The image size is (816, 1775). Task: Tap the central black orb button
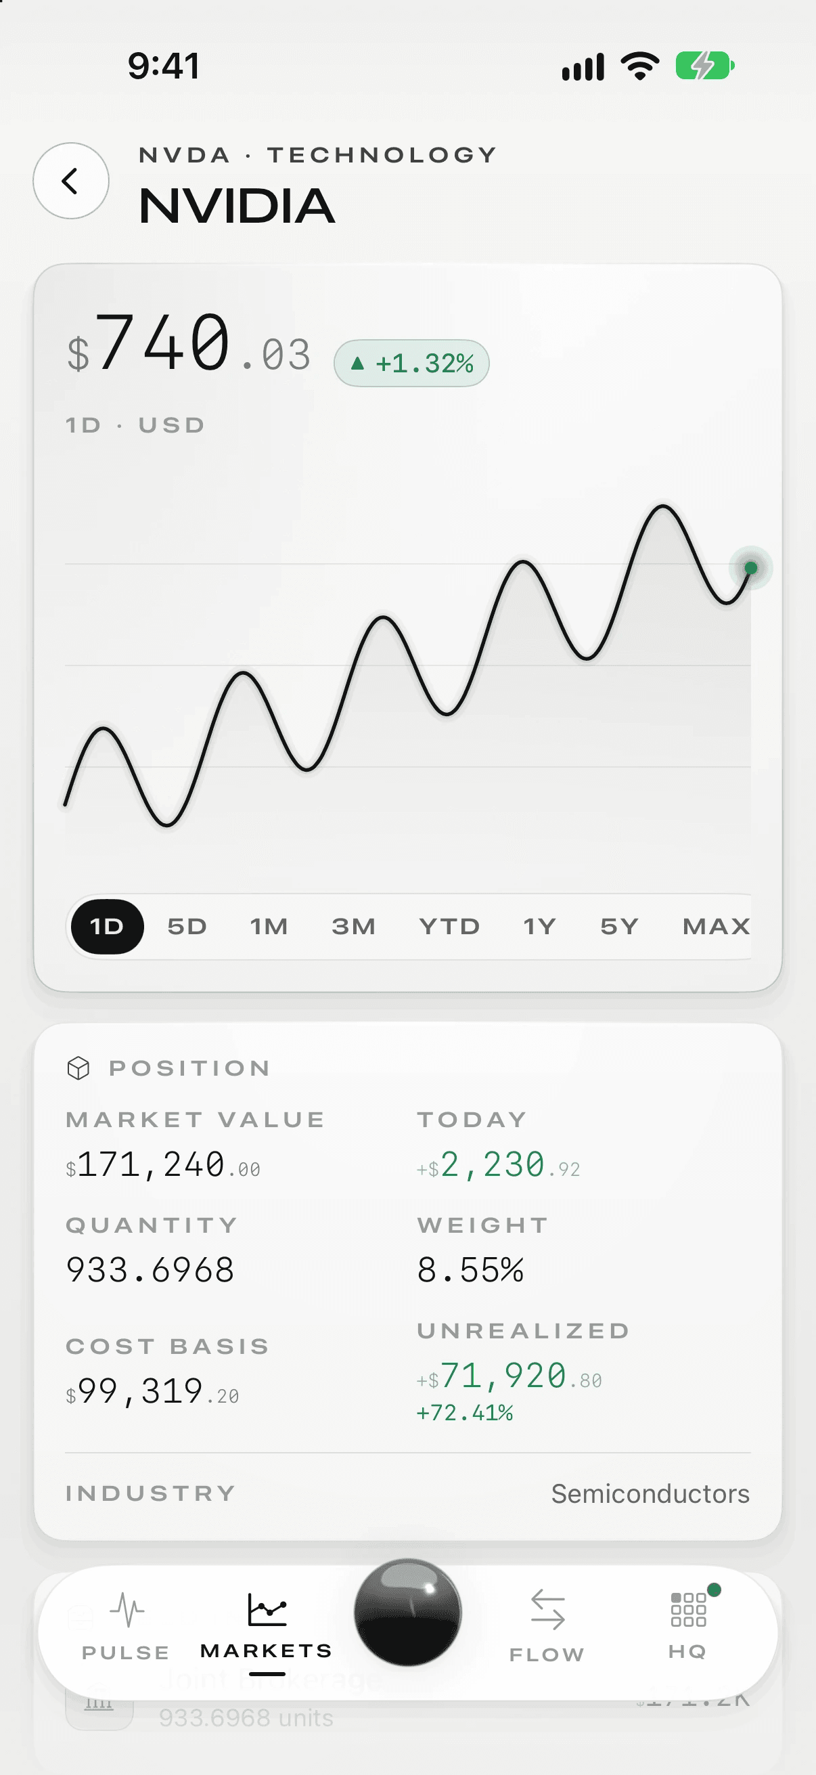click(x=407, y=1613)
